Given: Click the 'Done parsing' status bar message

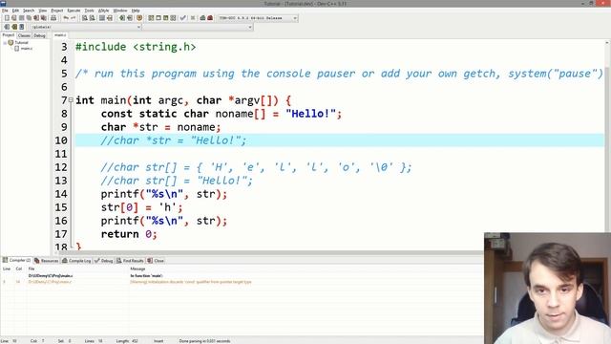Looking at the screenshot, I should (204, 341).
